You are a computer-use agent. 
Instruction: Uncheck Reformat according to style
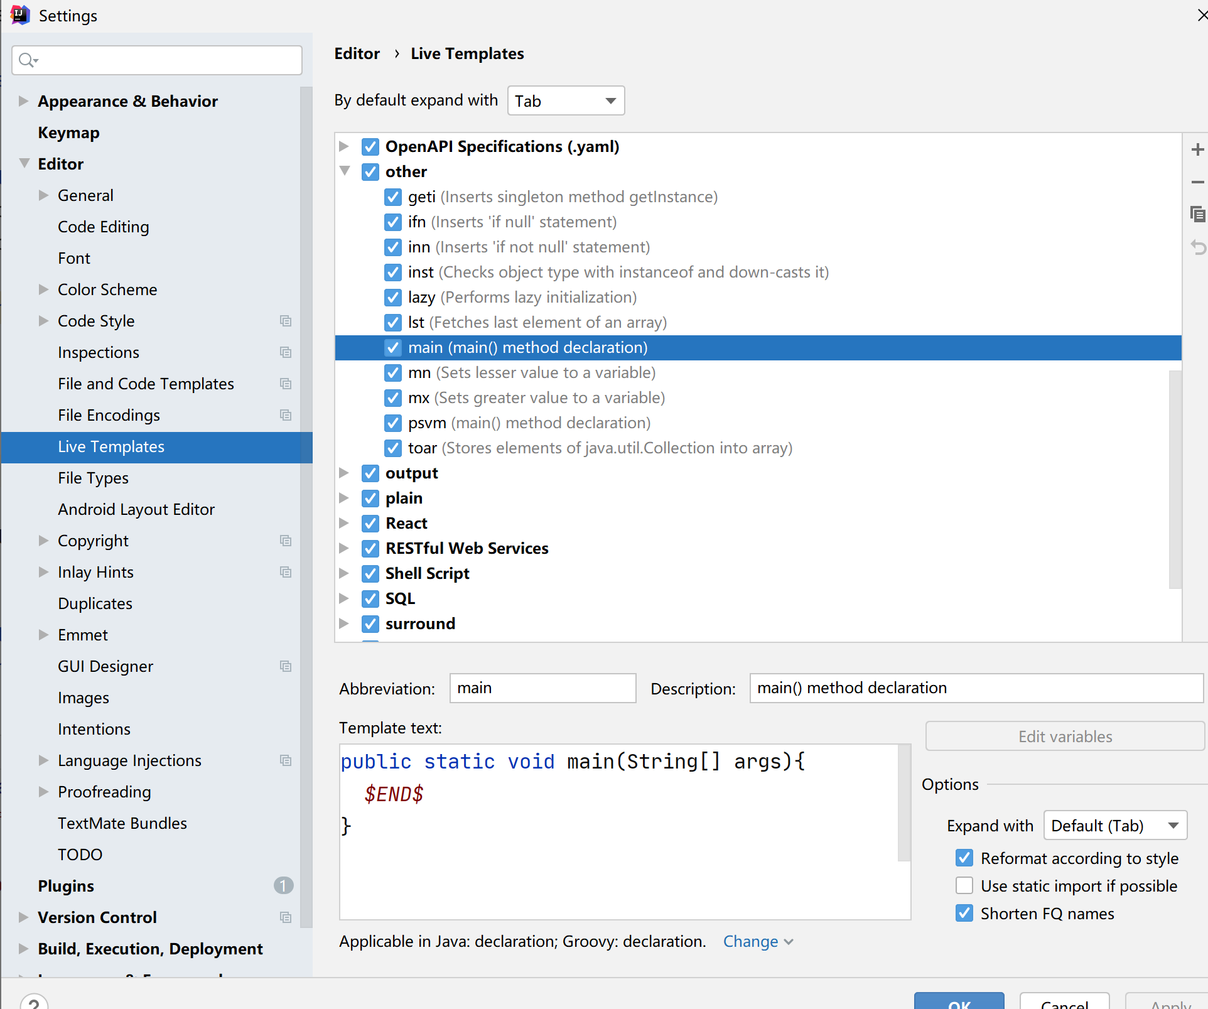964,858
